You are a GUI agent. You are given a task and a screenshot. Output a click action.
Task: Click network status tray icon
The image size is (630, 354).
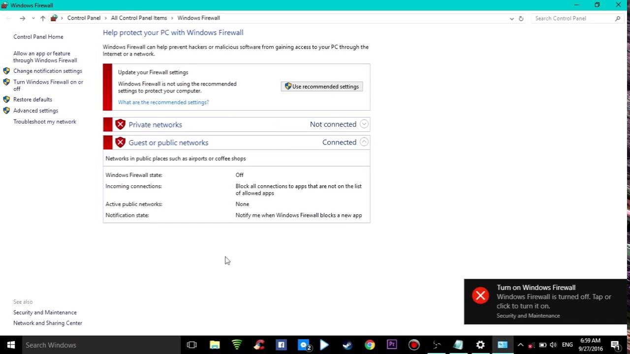(x=532, y=345)
